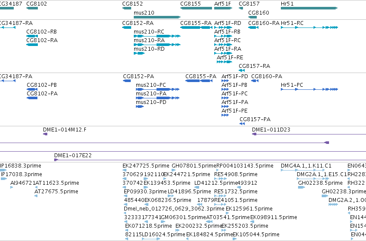
Task: Open the mus210 gene label
Action: pyautogui.click(x=144, y=13)
